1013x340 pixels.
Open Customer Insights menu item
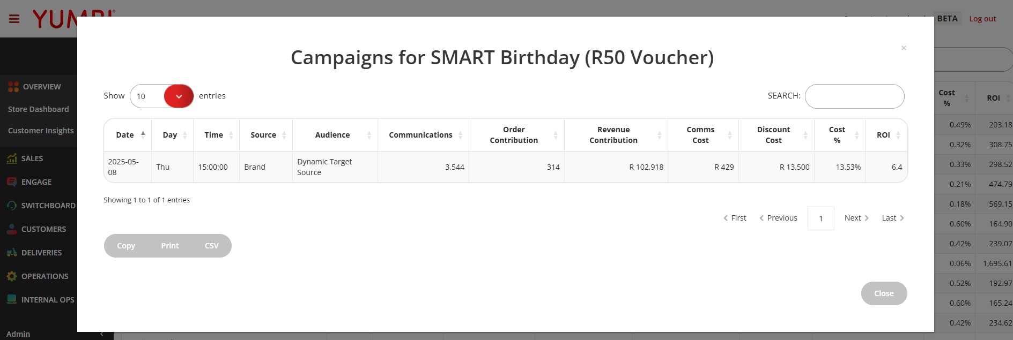[x=41, y=131]
